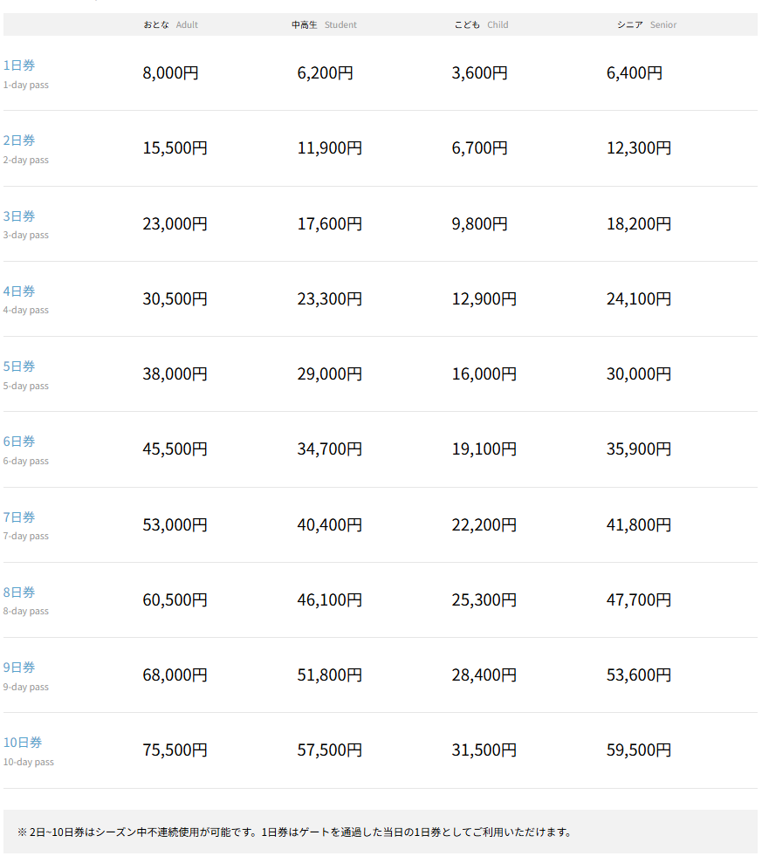Click the 7日券 pass link
The width and height of the screenshot is (762, 856).
click(x=19, y=517)
